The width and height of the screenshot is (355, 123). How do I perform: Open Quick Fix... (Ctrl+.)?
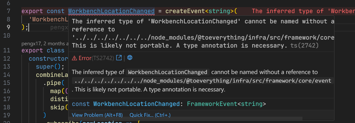(x=150, y=115)
